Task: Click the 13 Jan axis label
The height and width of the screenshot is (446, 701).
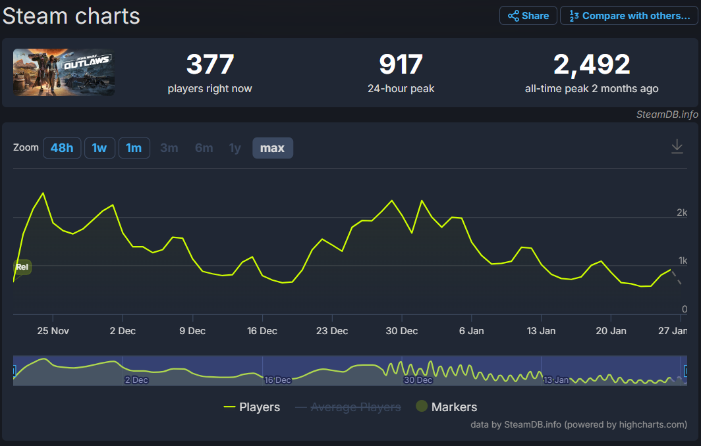Action: point(541,331)
